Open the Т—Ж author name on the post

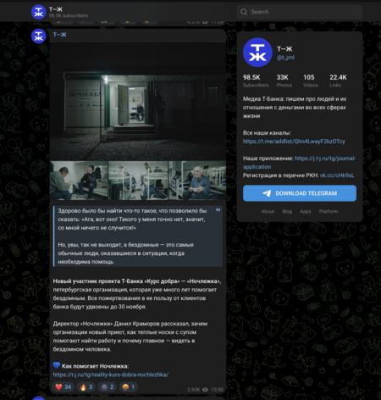point(60,35)
